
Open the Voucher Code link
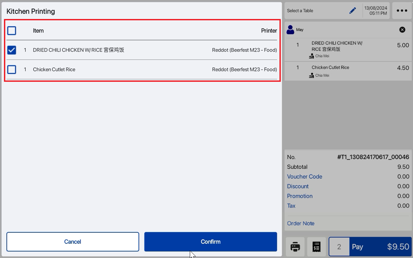305,176
